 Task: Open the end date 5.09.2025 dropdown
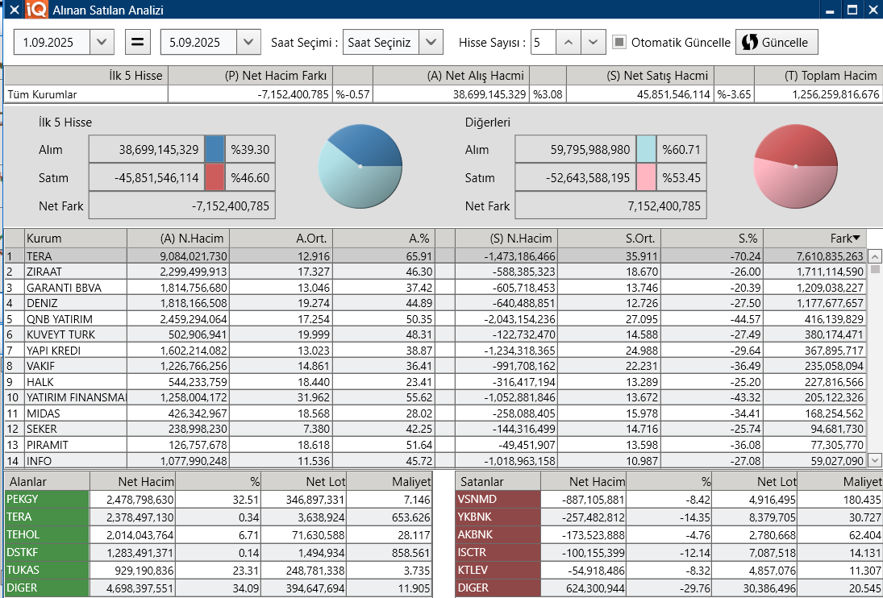tap(248, 42)
